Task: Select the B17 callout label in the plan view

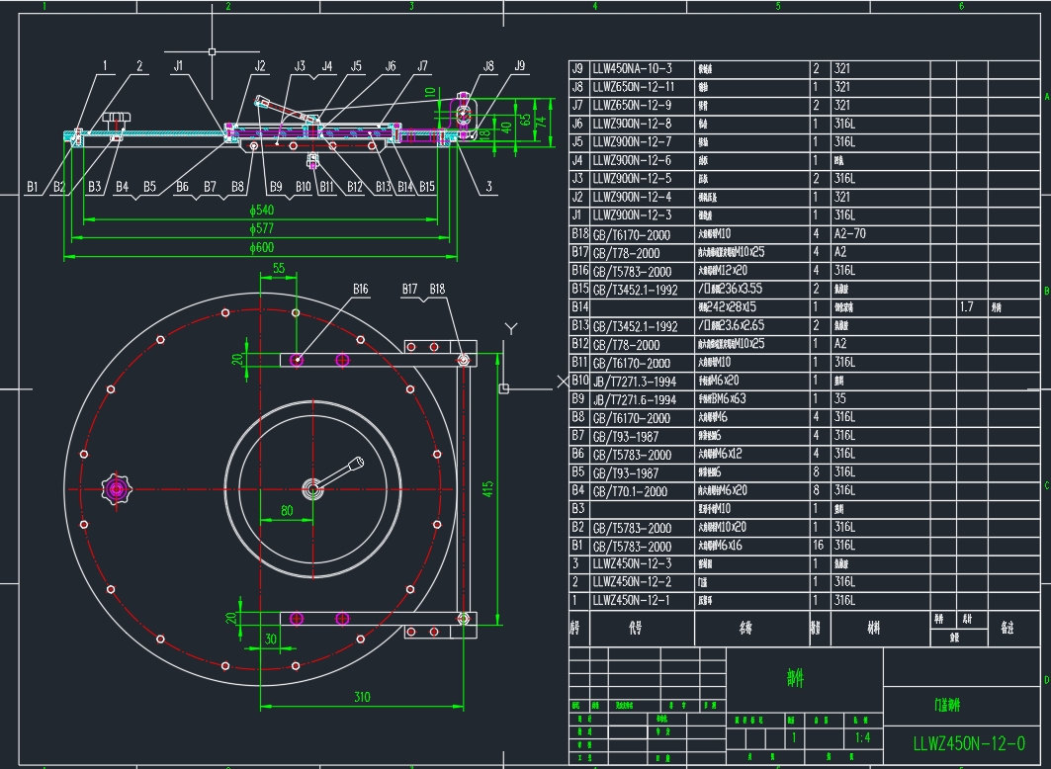Action: [x=409, y=289]
